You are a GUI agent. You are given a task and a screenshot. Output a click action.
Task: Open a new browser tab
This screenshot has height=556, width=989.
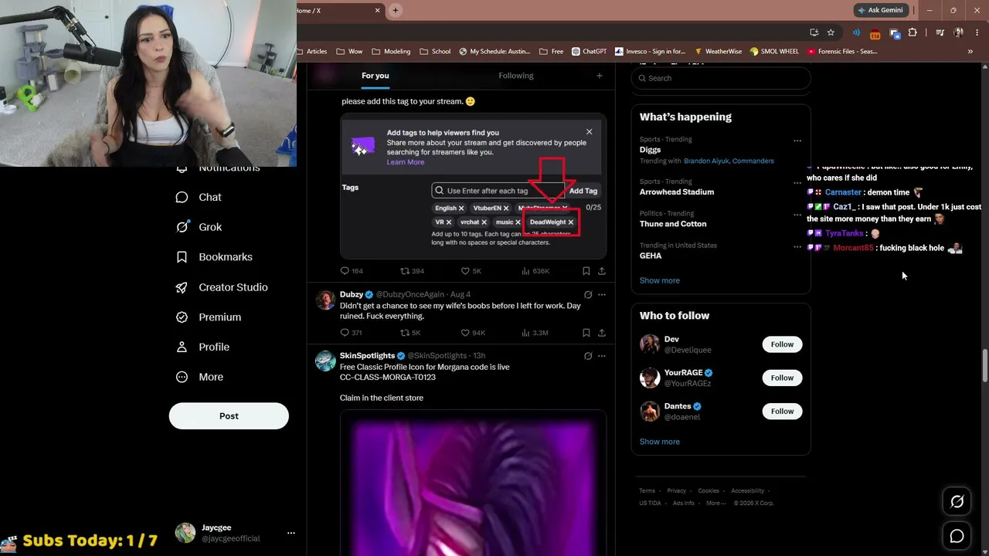coord(396,10)
